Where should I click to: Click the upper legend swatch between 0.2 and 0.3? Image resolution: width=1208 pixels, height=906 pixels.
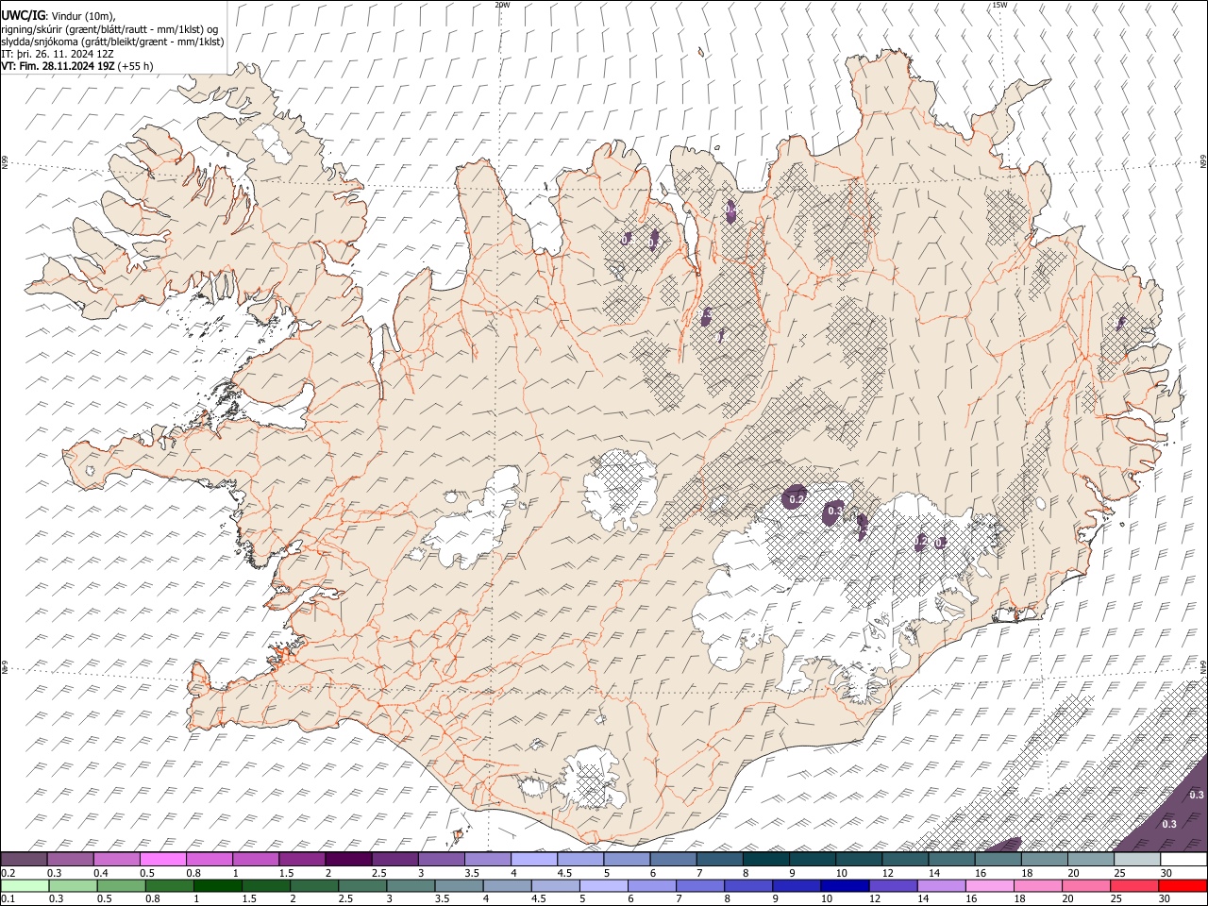(x=25, y=860)
